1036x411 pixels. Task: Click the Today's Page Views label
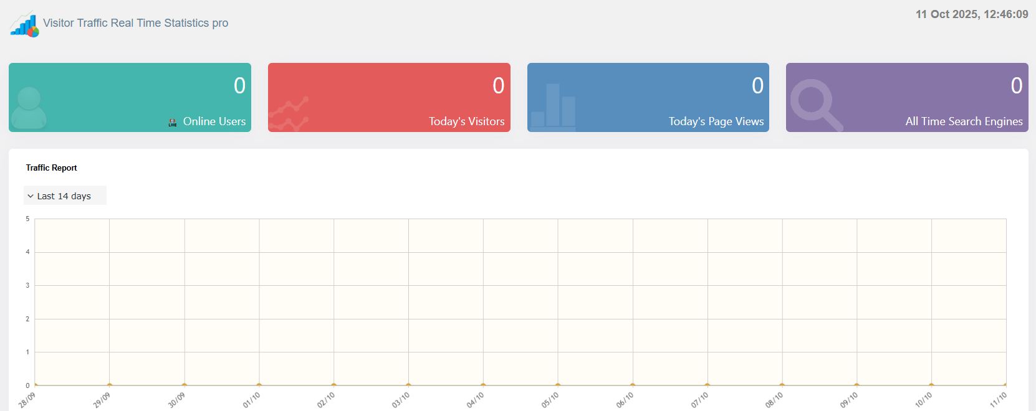pos(716,121)
